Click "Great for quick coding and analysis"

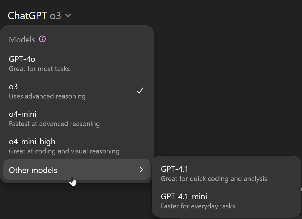(214, 179)
